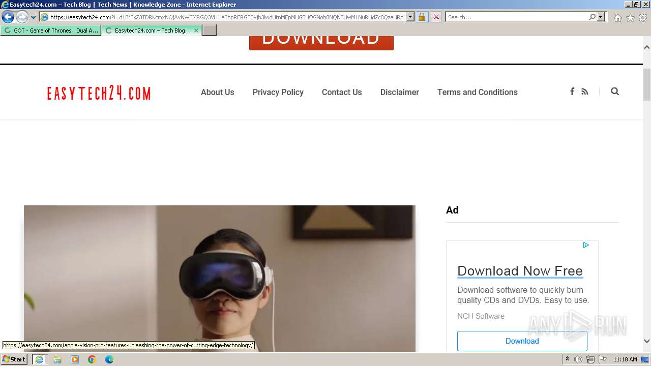Click the vertical scrollbar thumb
Screen dimensions: 651x366
[x=647, y=84]
